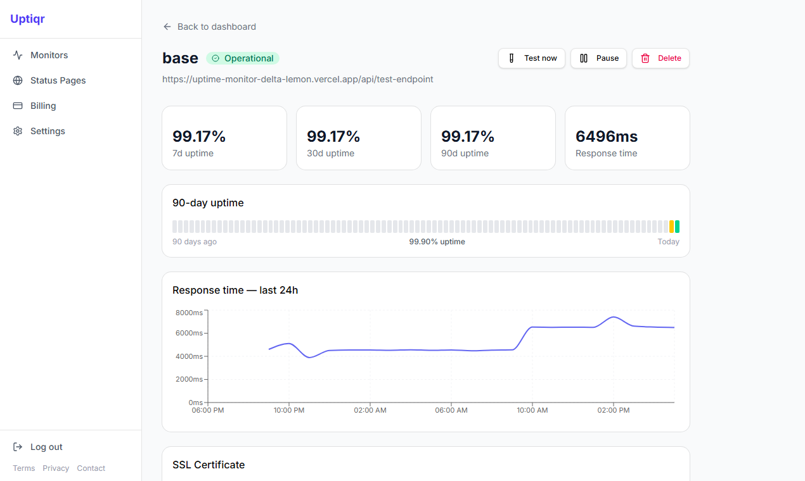Click the Status Pages globe icon
Image resolution: width=805 pixels, height=481 pixels.
click(x=18, y=80)
